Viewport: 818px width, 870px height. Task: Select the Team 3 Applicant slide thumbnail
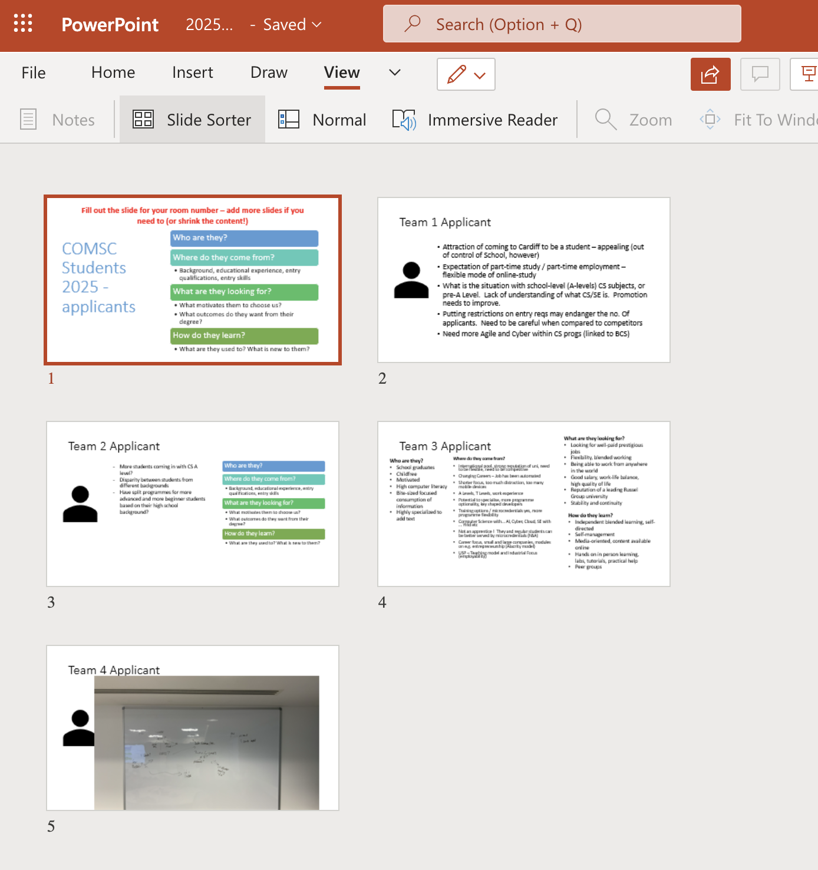[524, 504]
